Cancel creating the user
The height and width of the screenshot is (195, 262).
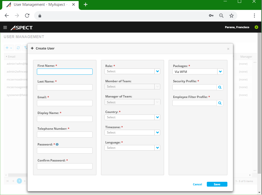[x=197, y=184]
